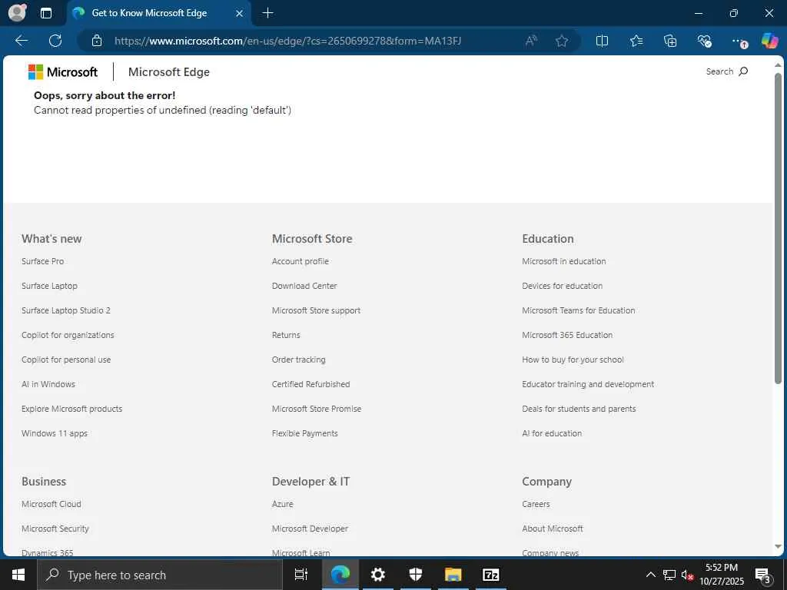The width and height of the screenshot is (787, 590).
Task: View site information lock icon
Action: tap(97, 41)
